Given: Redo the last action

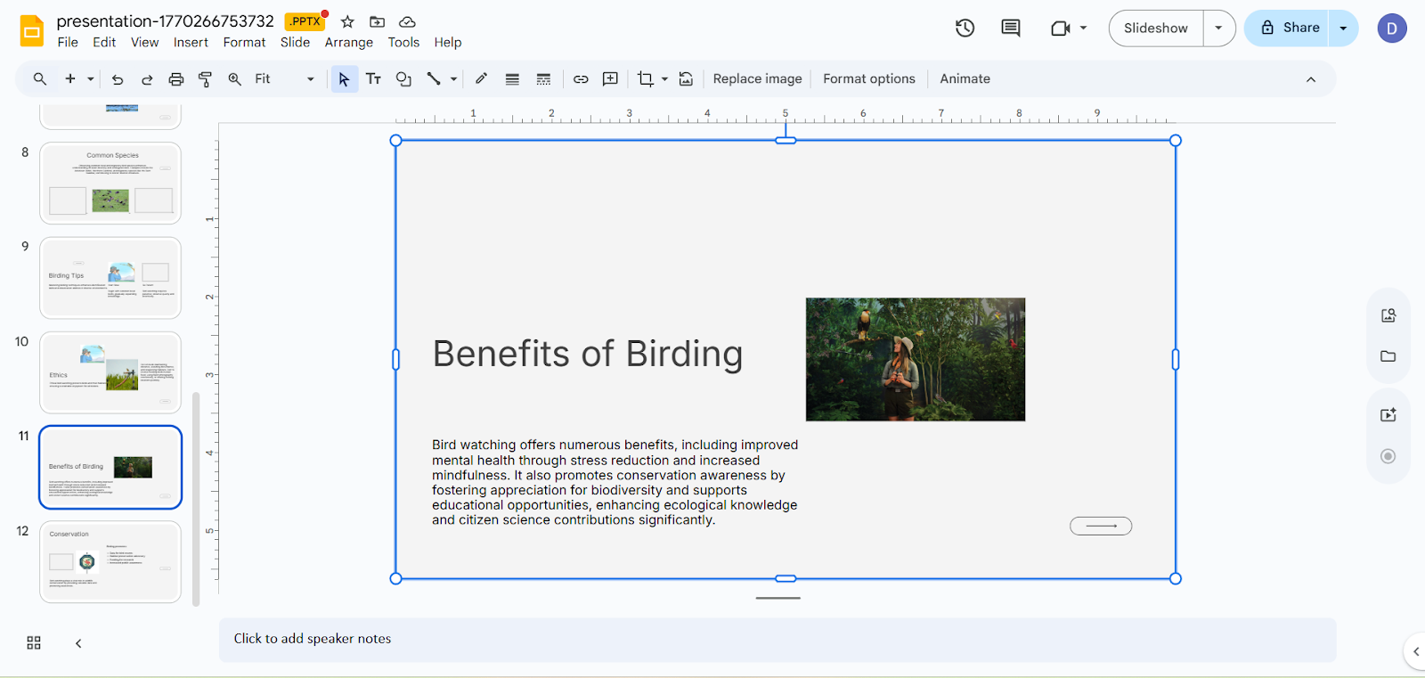Looking at the screenshot, I should (x=147, y=79).
